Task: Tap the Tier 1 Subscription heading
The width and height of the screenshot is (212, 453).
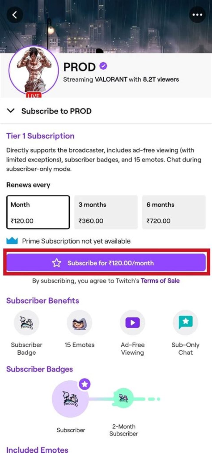Action: (40, 136)
